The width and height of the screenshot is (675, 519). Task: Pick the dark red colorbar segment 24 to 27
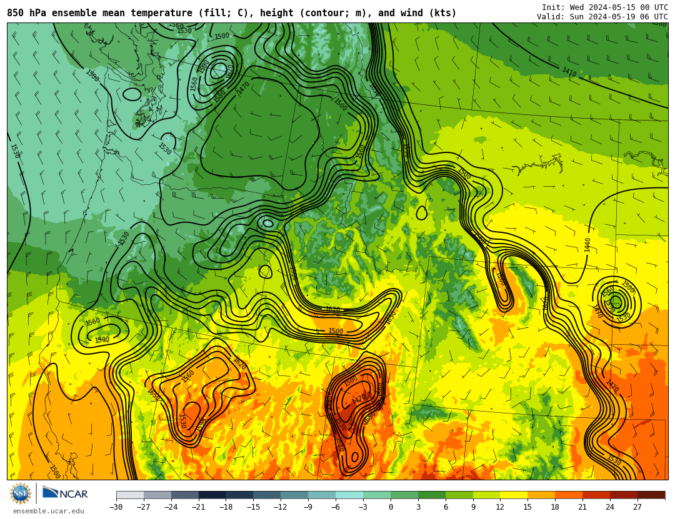(x=624, y=495)
